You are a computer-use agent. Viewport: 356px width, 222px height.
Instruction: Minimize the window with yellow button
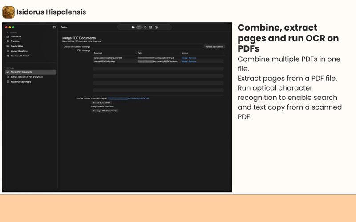coord(10,28)
